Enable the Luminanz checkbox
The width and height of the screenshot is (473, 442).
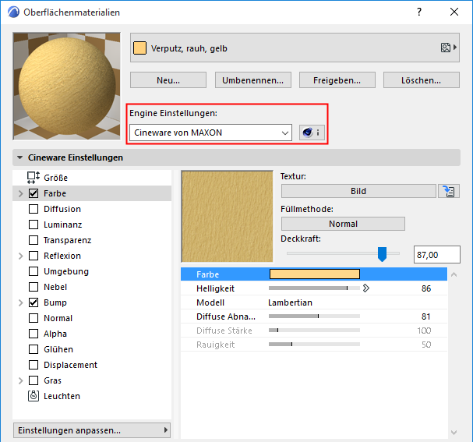click(34, 225)
